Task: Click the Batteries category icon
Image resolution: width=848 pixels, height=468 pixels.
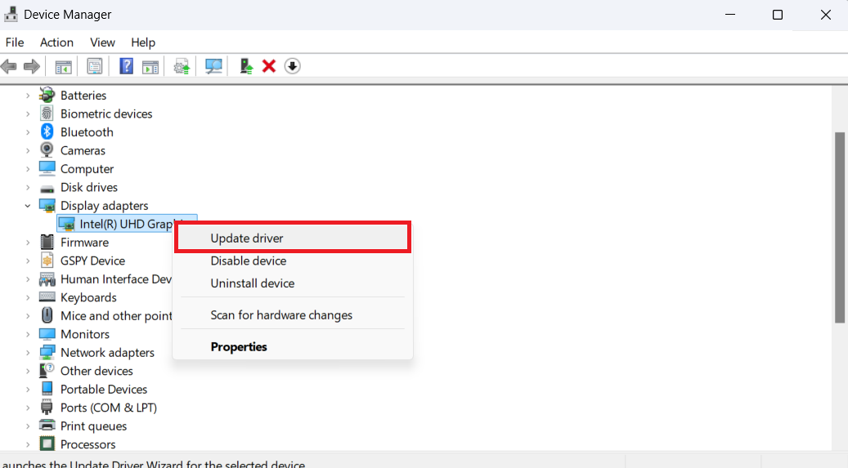Action: (x=47, y=95)
